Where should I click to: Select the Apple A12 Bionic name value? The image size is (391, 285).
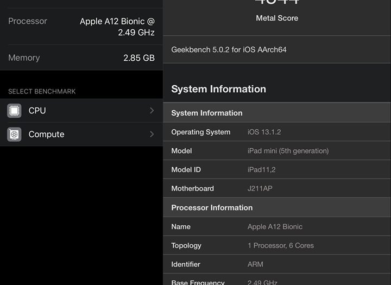pos(275,226)
